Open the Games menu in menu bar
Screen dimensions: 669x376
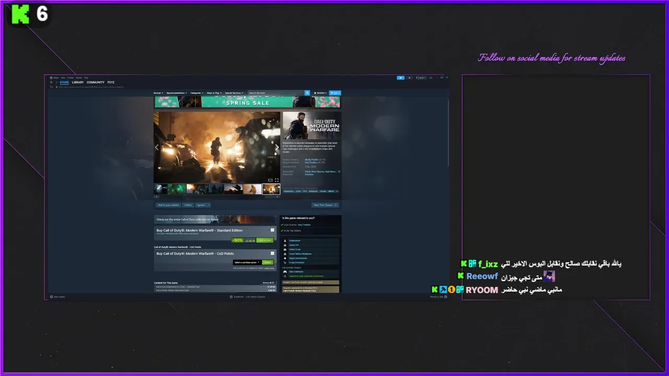tap(79, 78)
